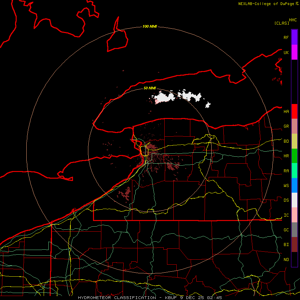Click the ND black legend swatch

click(294, 259)
